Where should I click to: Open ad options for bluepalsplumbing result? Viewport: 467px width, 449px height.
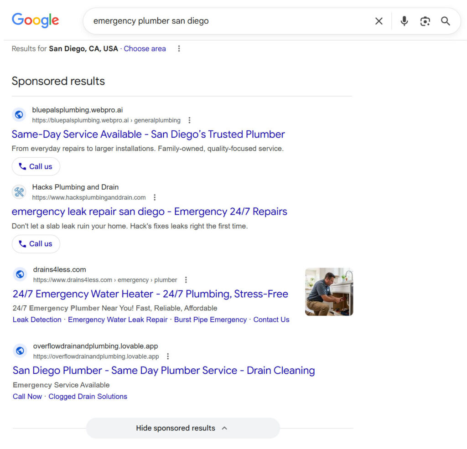[189, 120]
